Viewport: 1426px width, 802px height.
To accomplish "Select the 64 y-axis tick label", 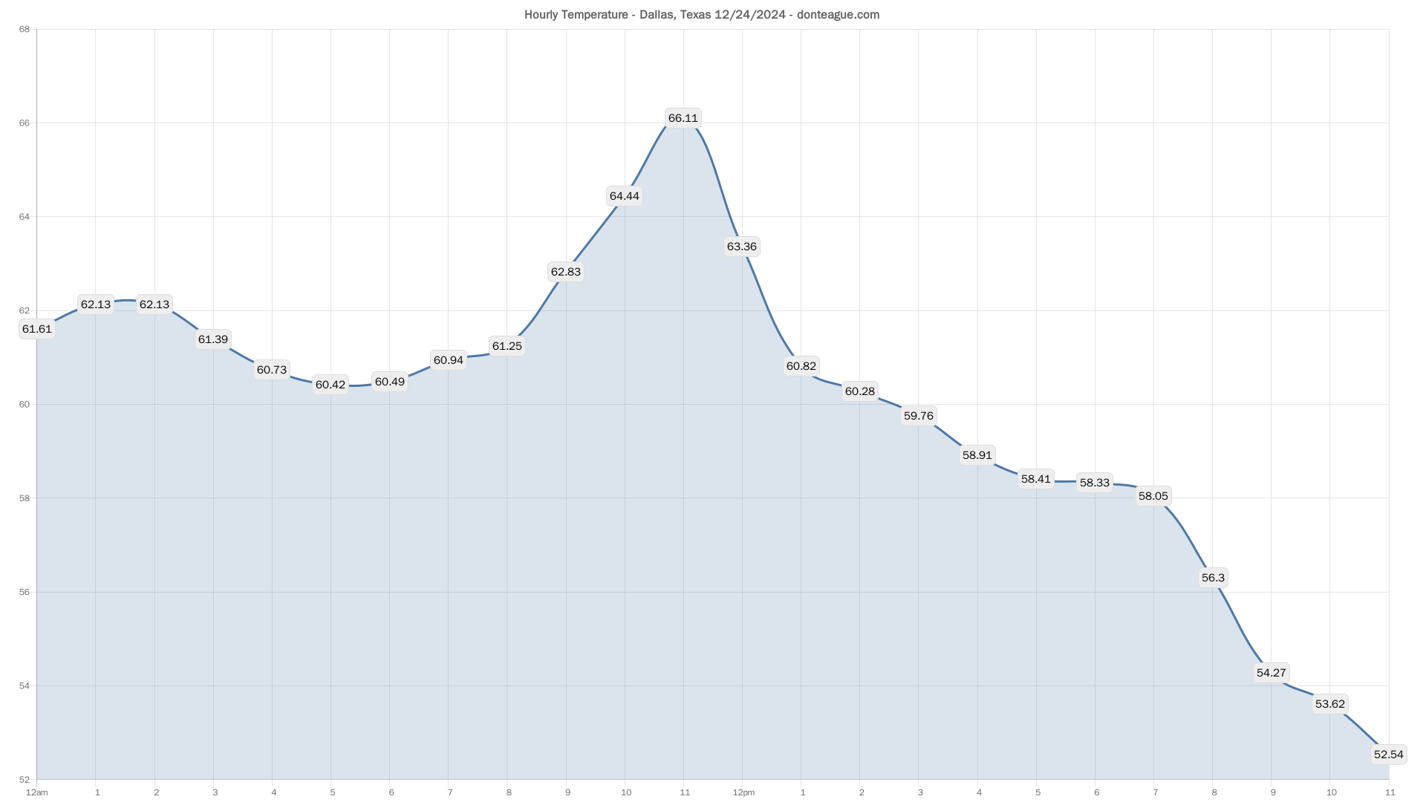I will click(25, 217).
